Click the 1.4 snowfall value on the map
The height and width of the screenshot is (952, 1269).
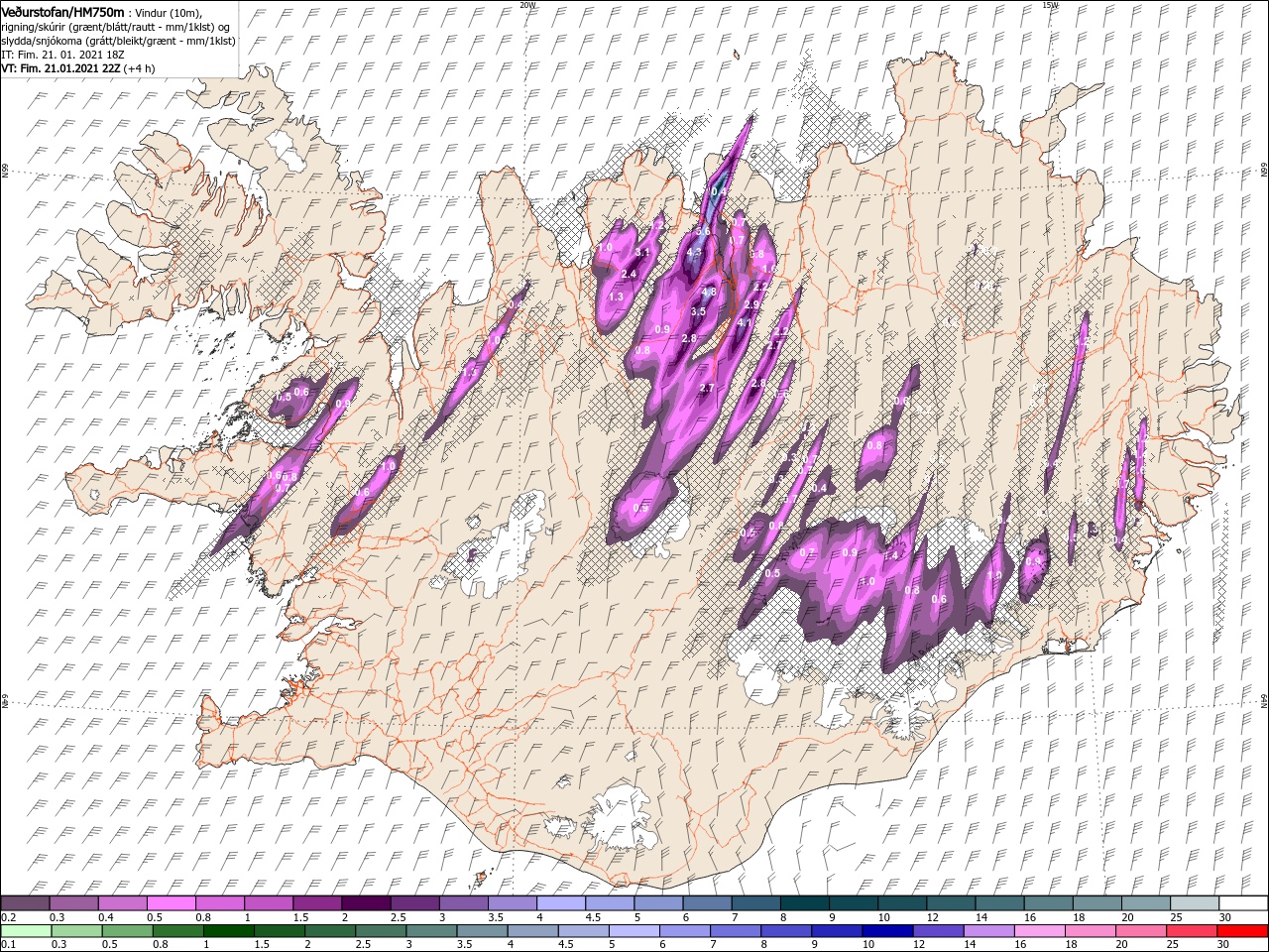tap(890, 556)
